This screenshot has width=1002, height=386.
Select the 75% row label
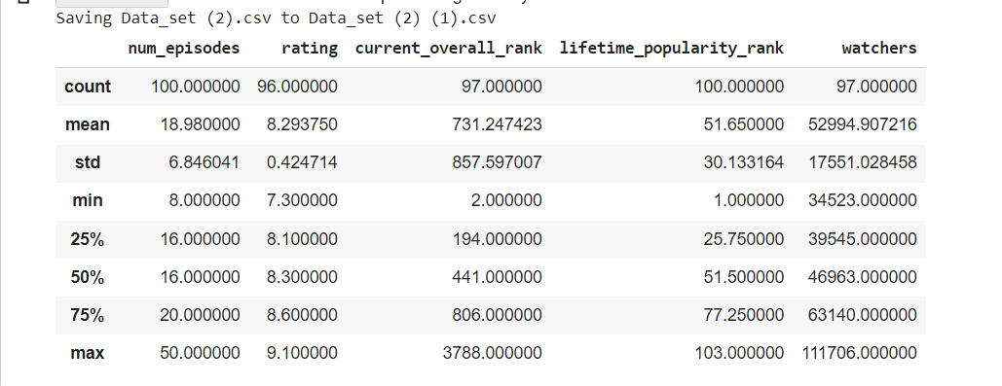pyautogui.click(x=88, y=315)
